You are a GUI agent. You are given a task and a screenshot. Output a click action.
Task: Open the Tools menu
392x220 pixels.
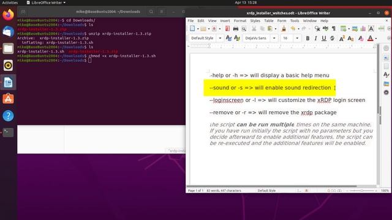(x=295, y=21)
